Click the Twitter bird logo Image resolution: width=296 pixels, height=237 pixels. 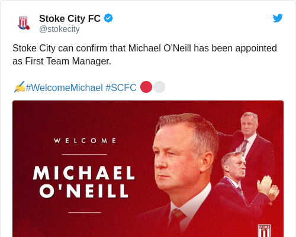tap(278, 18)
